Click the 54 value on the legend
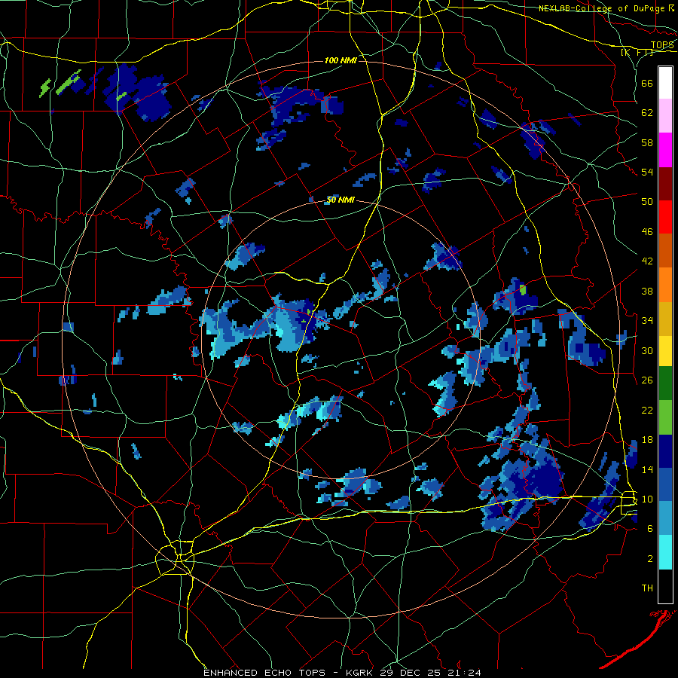 (647, 172)
